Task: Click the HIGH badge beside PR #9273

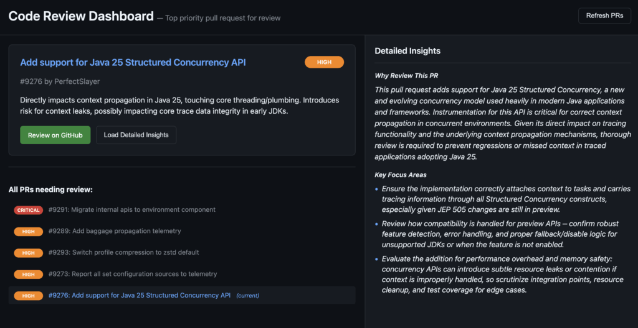Action: click(x=29, y=275)
